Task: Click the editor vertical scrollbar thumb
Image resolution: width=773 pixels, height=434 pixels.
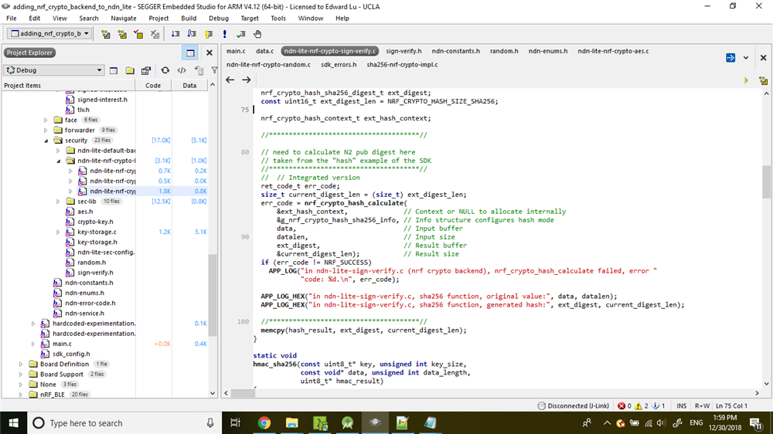Action: pos(766,181)
